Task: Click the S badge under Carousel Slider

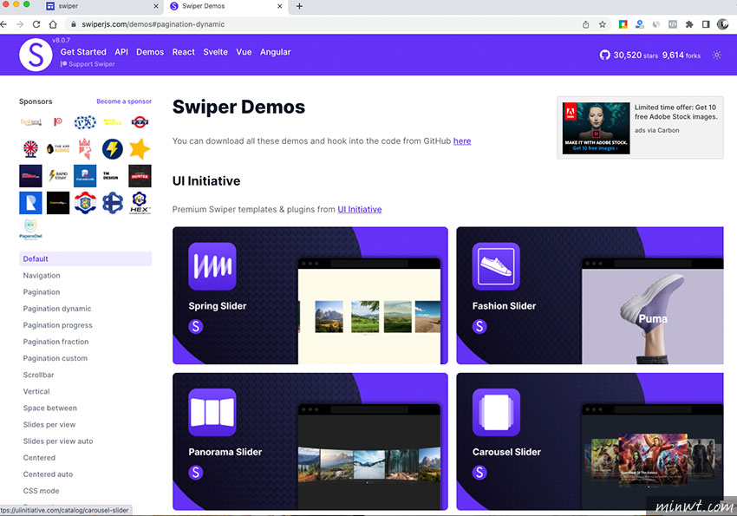Action: pos(479,473)
